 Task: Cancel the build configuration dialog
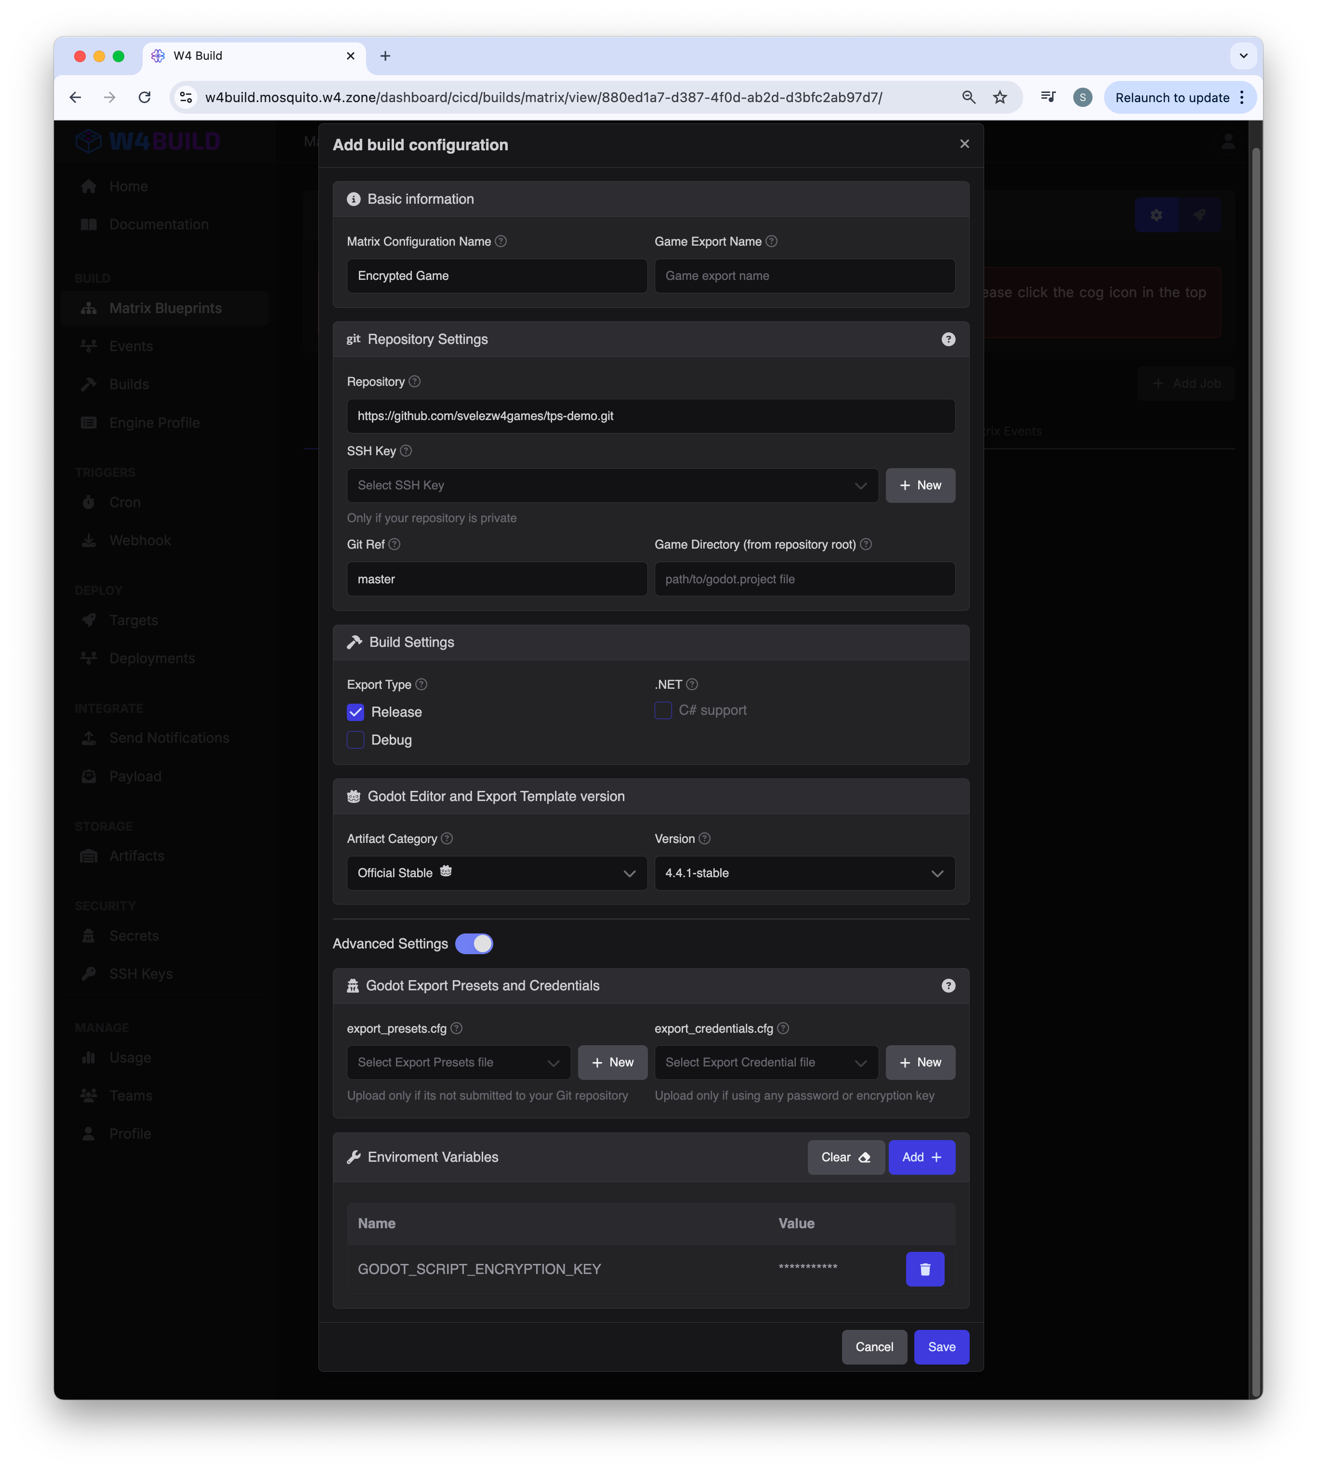(874, 1347)
